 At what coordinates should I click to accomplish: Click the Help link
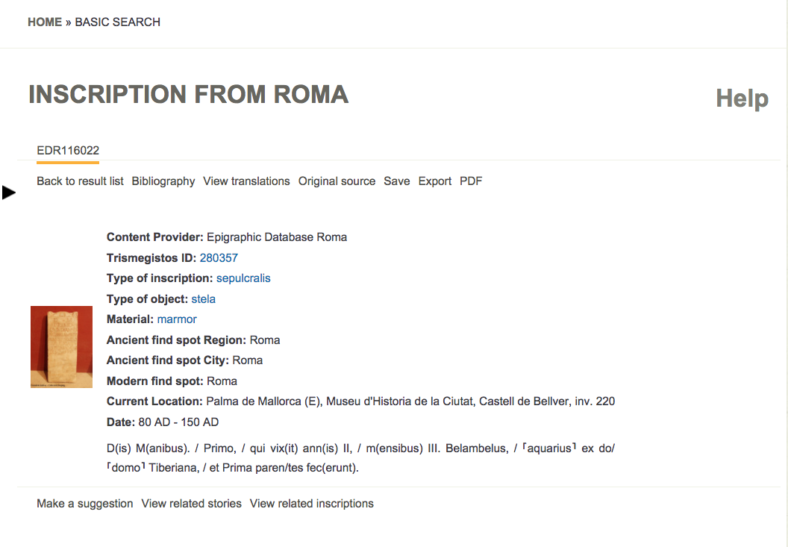(x=741, y=98)
